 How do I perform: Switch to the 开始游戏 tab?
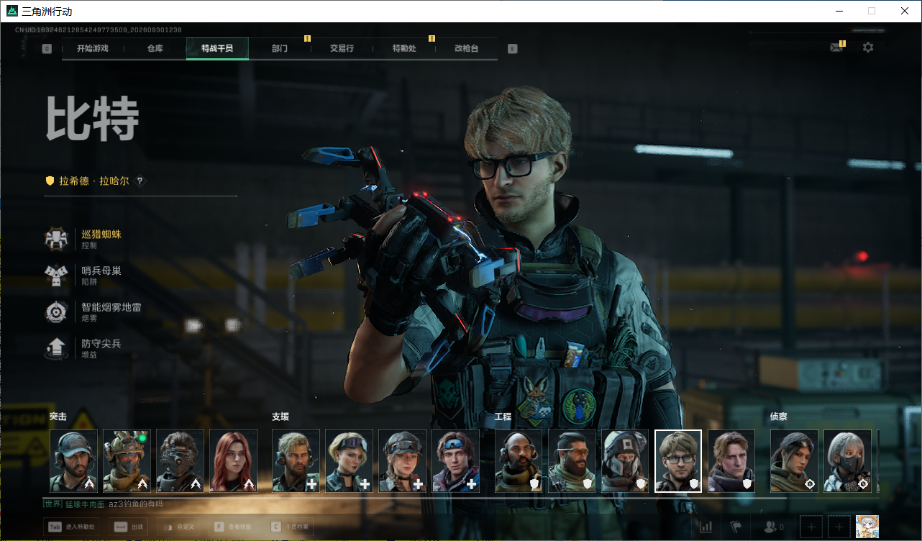point(93,49)
